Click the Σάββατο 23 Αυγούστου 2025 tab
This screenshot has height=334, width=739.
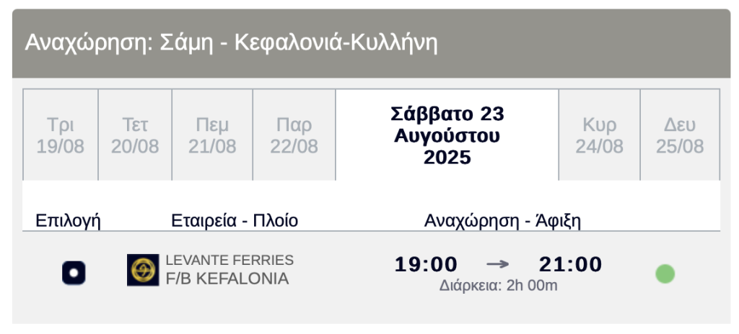[x=447, y=135]
